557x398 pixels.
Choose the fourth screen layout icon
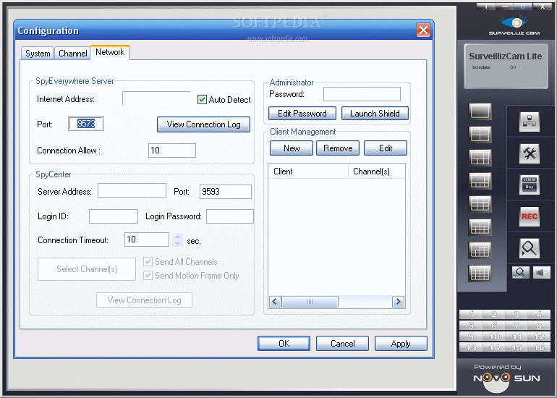pos(480,181)
